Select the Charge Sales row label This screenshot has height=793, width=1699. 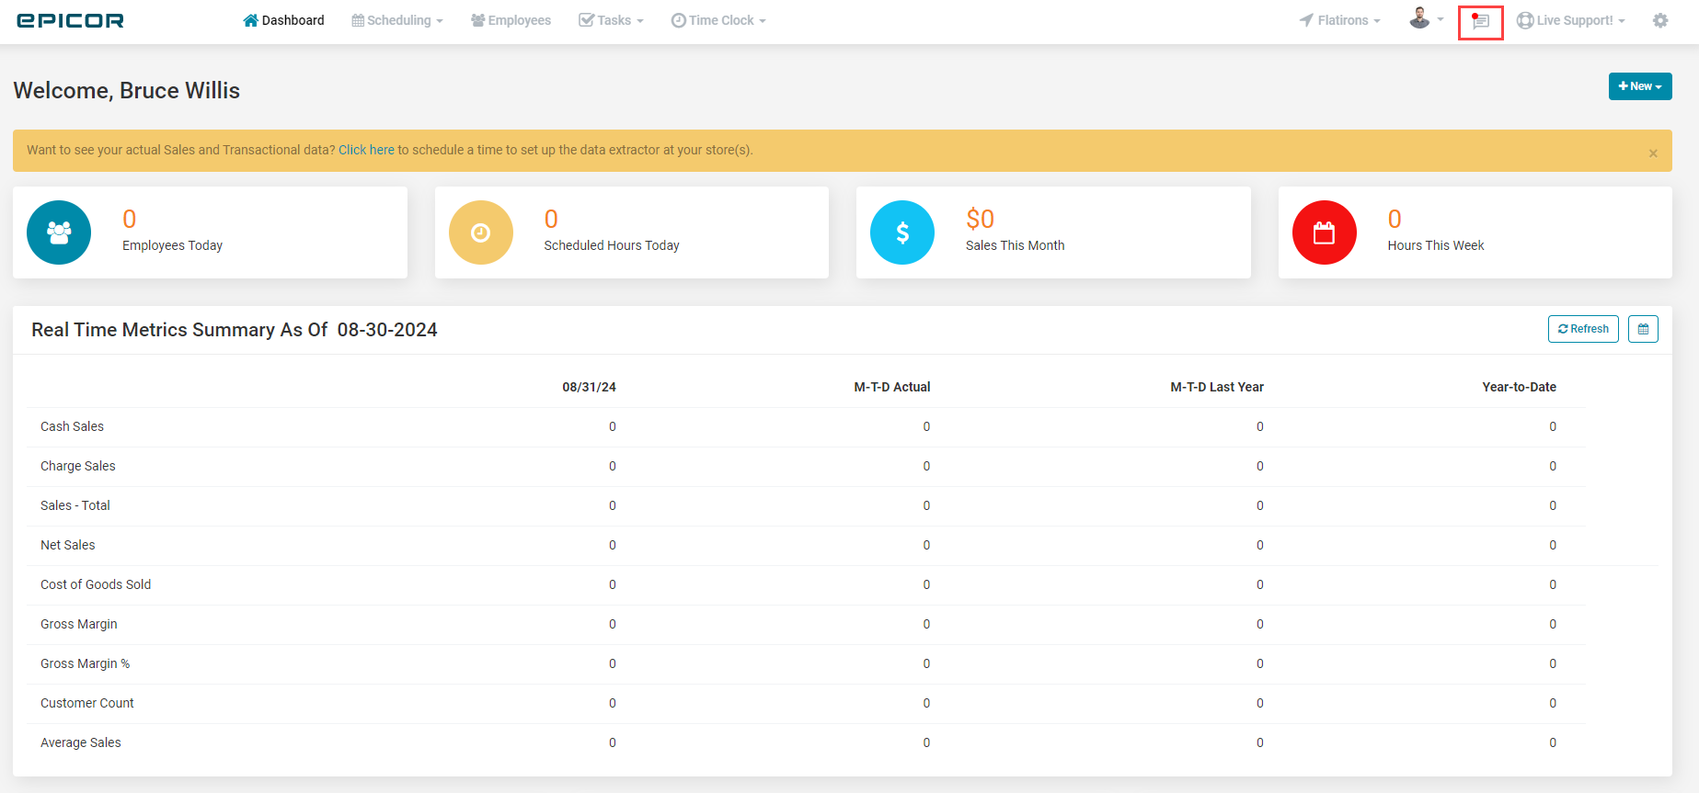78,466
